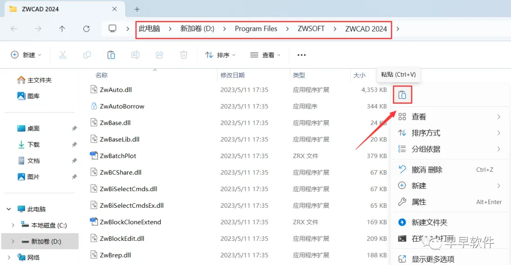Sort by 名称 column header
The image size is (511, 265).
(x=101, y=75)
